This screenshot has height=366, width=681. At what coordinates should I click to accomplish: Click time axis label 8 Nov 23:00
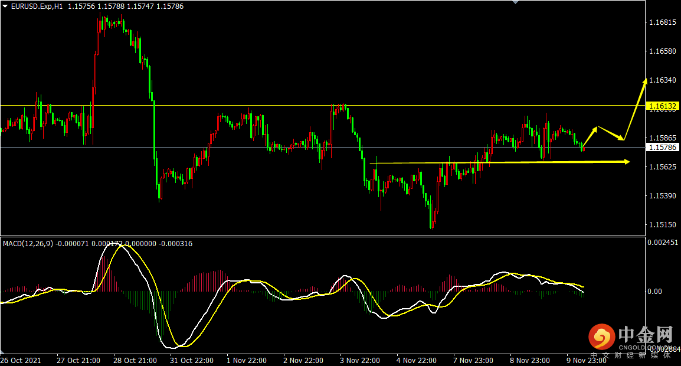tap(530, 360)
